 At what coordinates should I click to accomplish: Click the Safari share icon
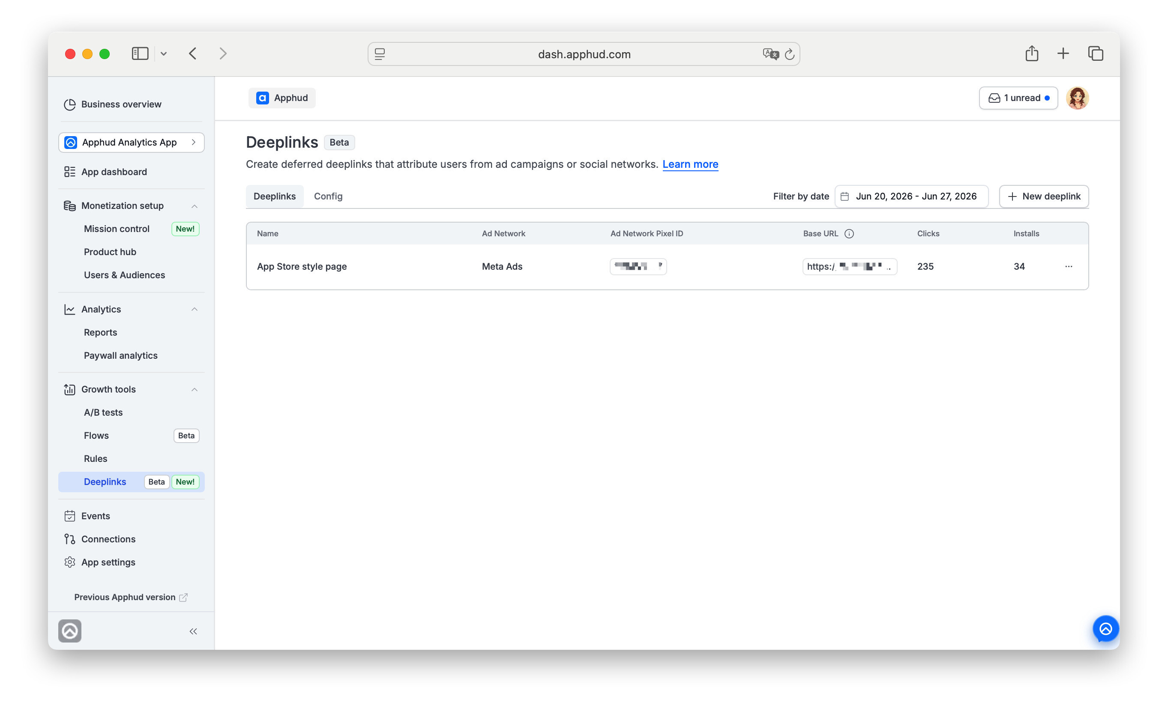1032,54
